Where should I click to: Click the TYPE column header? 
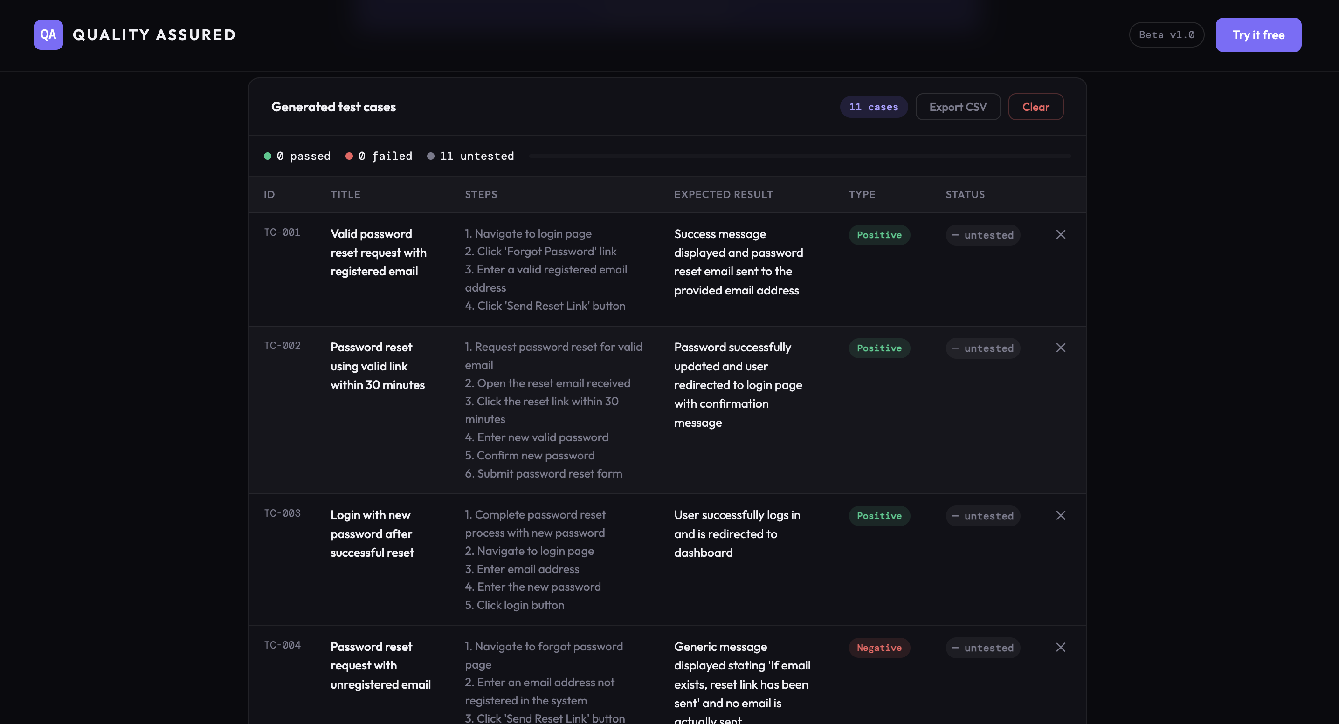pos(862,194)
